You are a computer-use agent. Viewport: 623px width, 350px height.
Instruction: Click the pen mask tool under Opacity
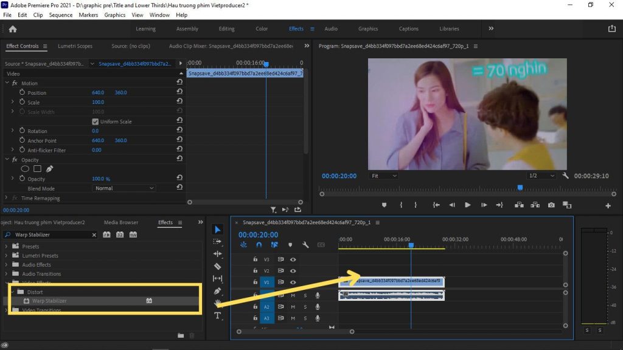click(49, 169)
